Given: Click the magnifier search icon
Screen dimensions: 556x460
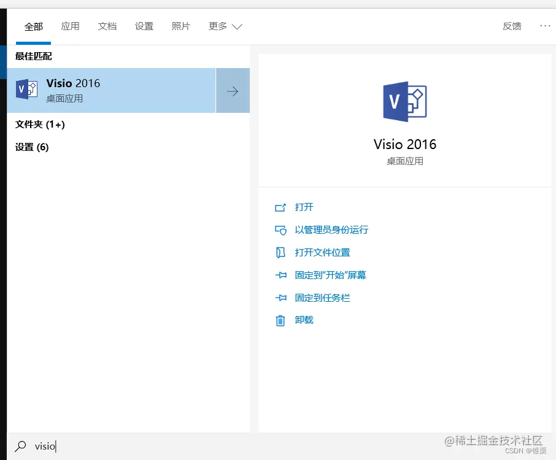Looking at the screenshot, I should pos(20,446).
